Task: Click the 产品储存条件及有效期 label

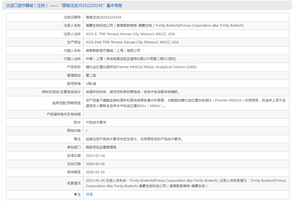Action: 63,114
